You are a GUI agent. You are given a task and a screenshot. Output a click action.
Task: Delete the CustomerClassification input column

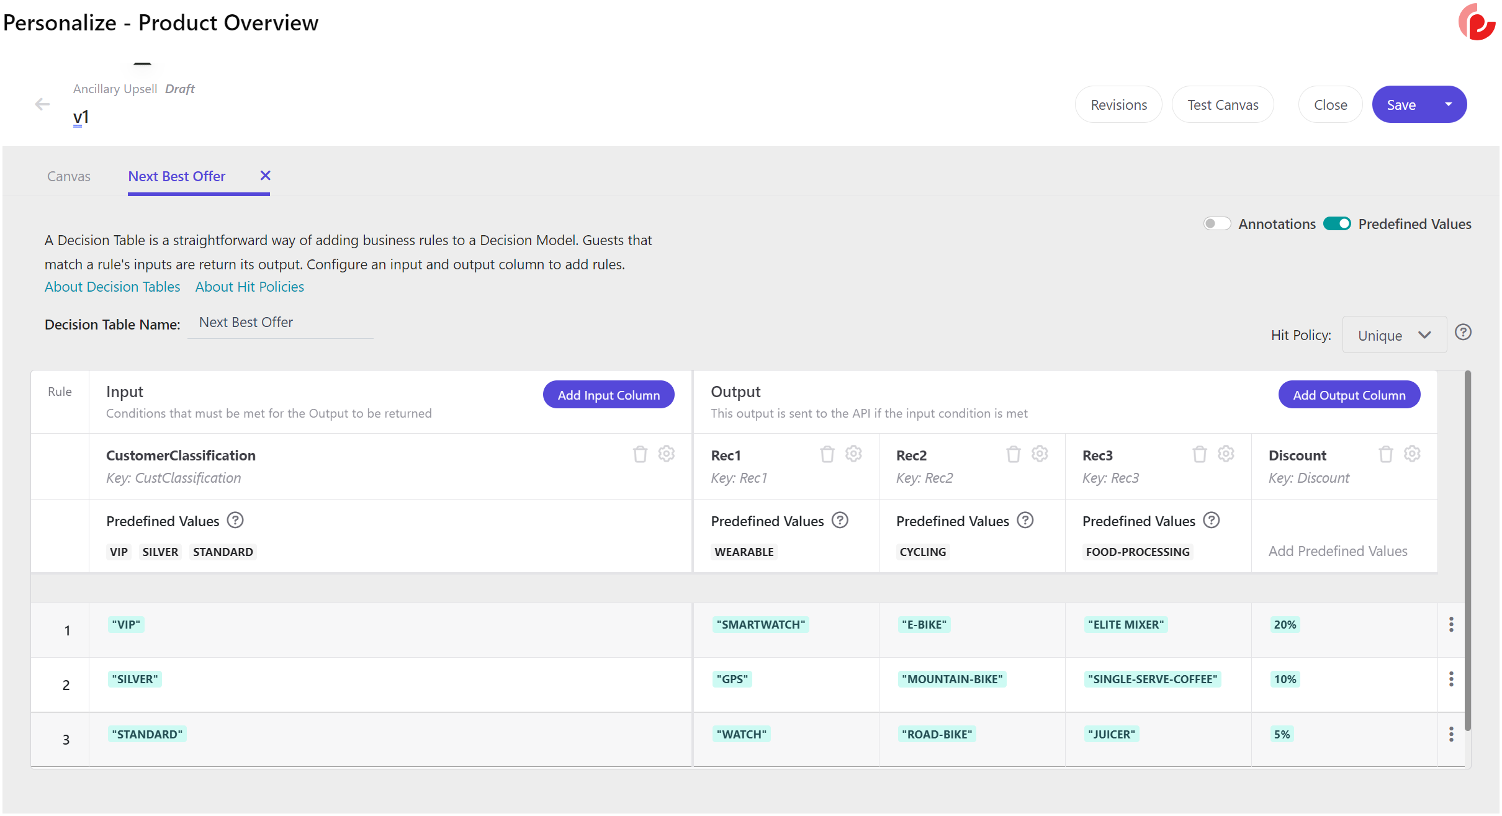640,454
